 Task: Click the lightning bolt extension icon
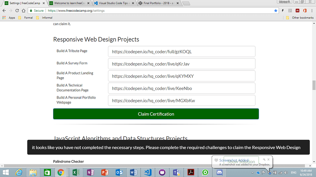coord(283,11)
